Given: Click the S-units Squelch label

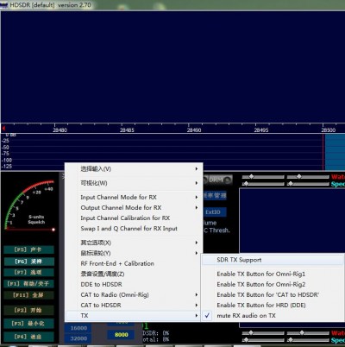Looking at the screenshot, I should point(36,219).
